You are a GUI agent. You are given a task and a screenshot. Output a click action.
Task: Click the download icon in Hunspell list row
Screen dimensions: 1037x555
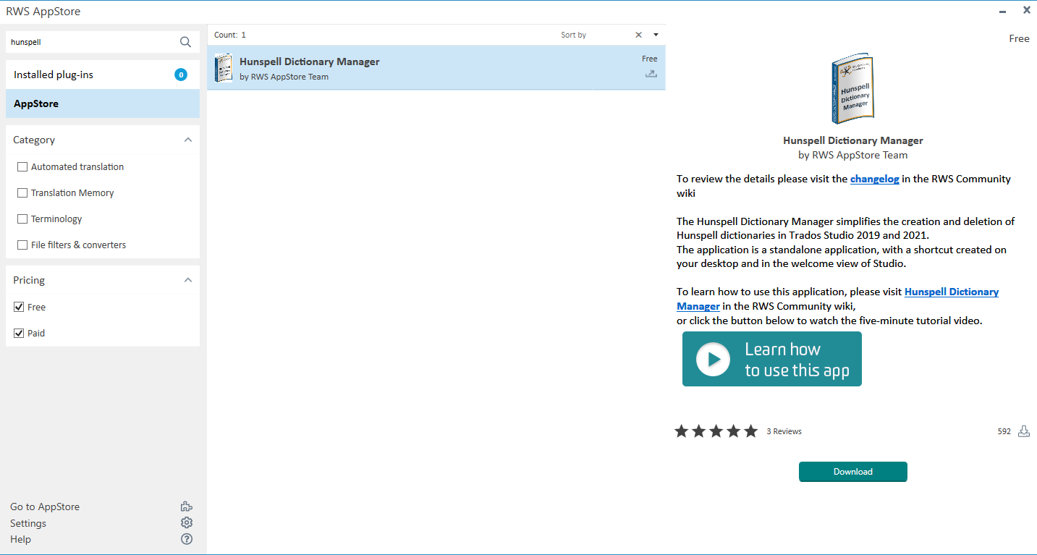pyautogui.click(x=651, y=73)
